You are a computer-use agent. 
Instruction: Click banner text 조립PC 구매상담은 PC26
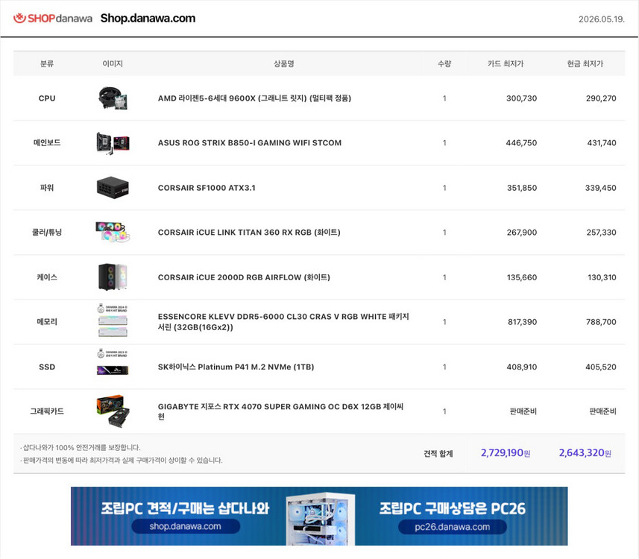point(453,508)
